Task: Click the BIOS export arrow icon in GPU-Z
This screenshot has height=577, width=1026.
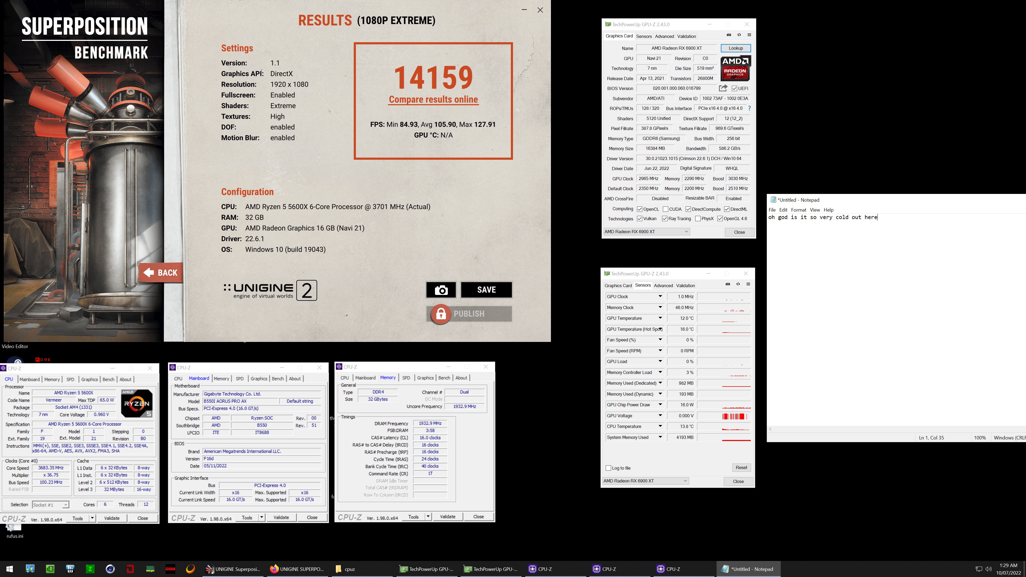Action: (x=723, y=88)
